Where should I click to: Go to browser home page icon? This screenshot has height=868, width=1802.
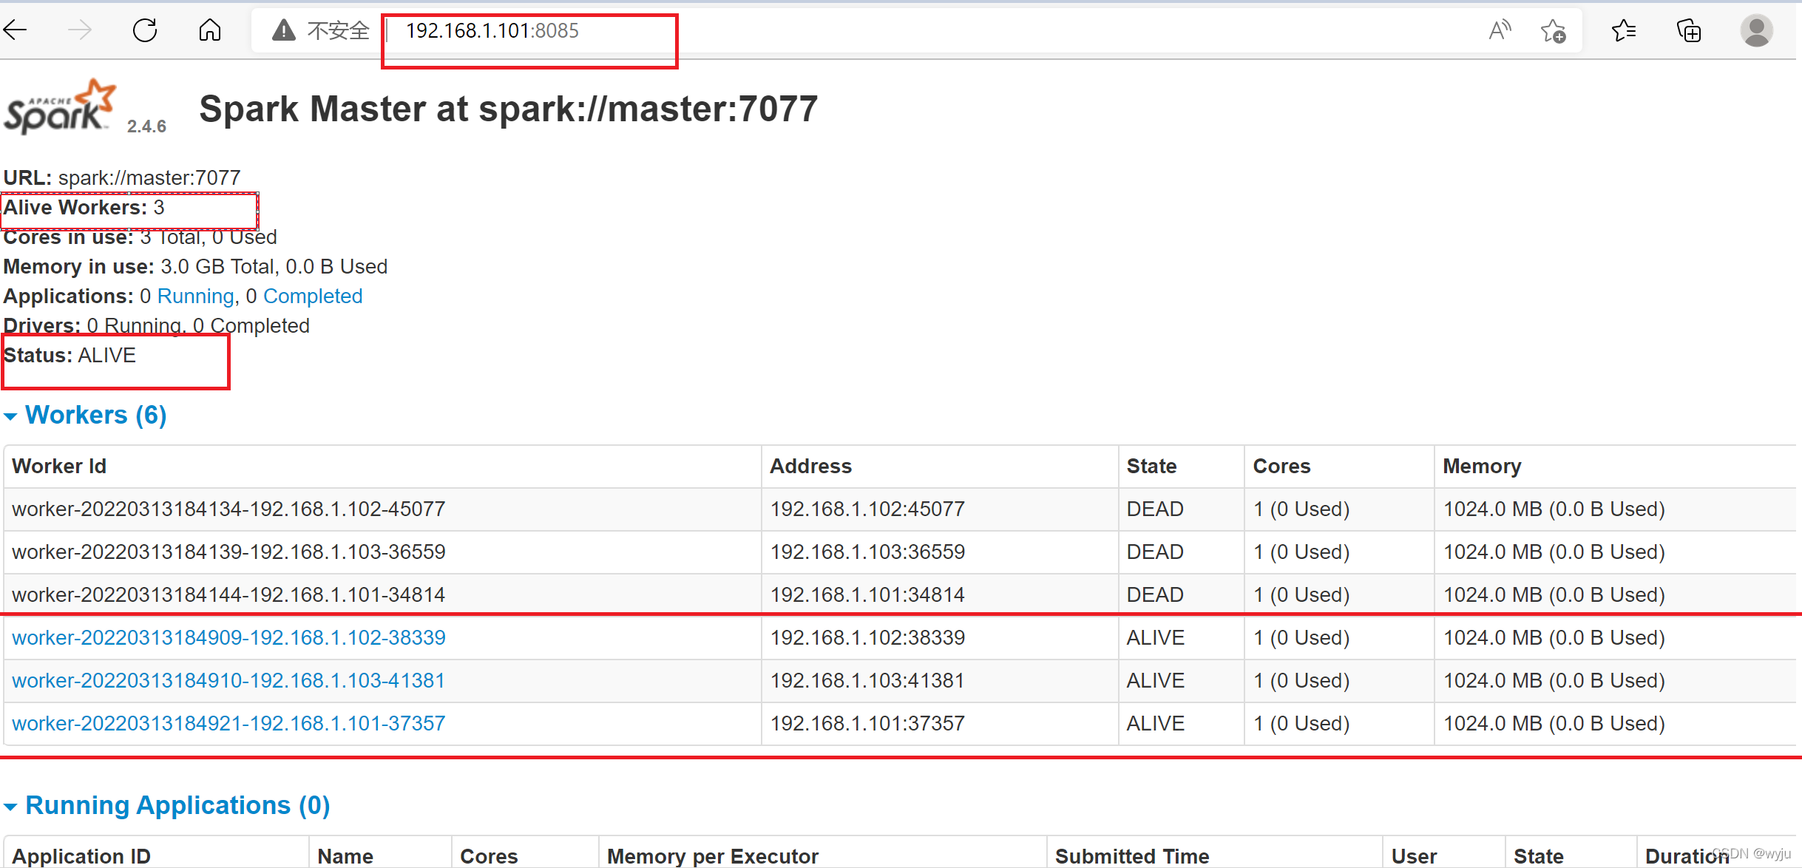(210, 30)
